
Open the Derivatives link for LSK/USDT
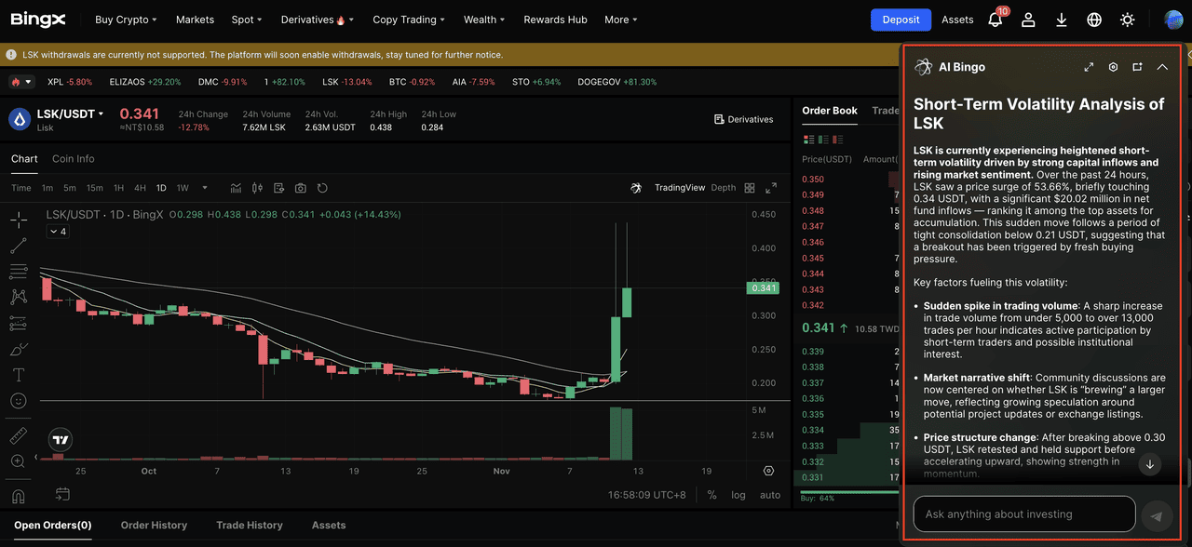coord(743,119)
